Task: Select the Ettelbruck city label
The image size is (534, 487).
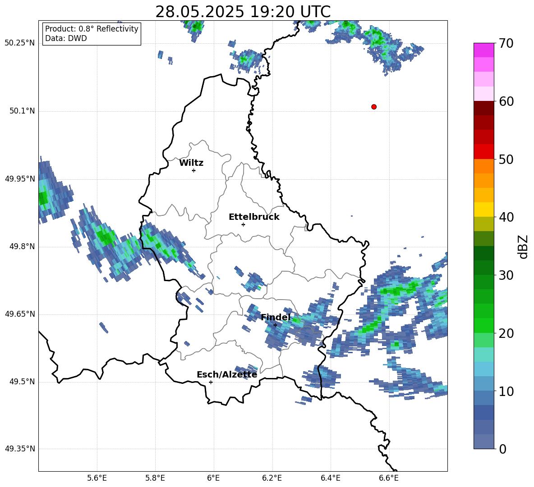Action: pyautogui.click(x=254, y=217)
